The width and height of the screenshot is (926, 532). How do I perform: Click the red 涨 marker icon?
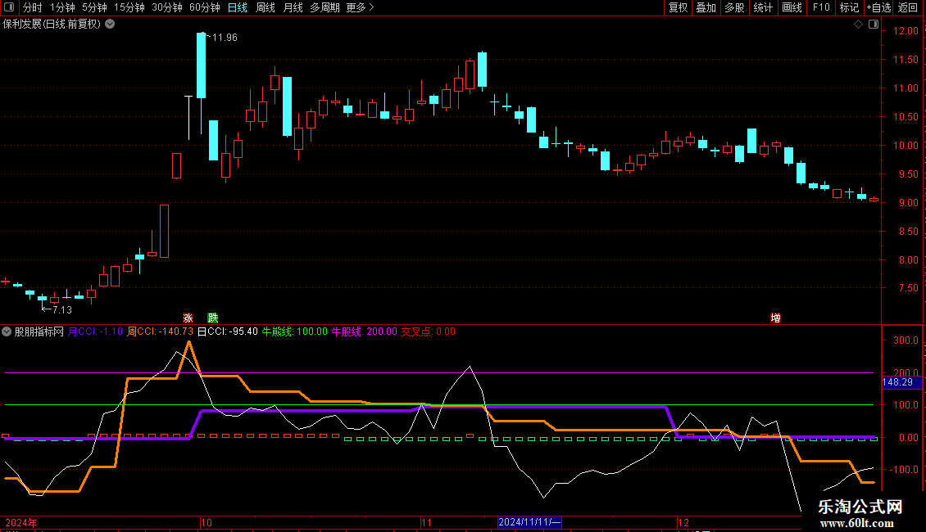188,318
